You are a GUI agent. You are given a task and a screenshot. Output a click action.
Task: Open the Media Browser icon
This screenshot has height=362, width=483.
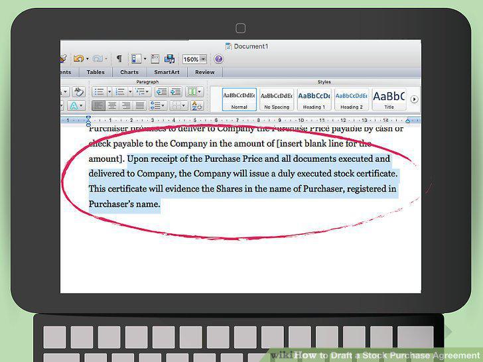click(169, 59)
